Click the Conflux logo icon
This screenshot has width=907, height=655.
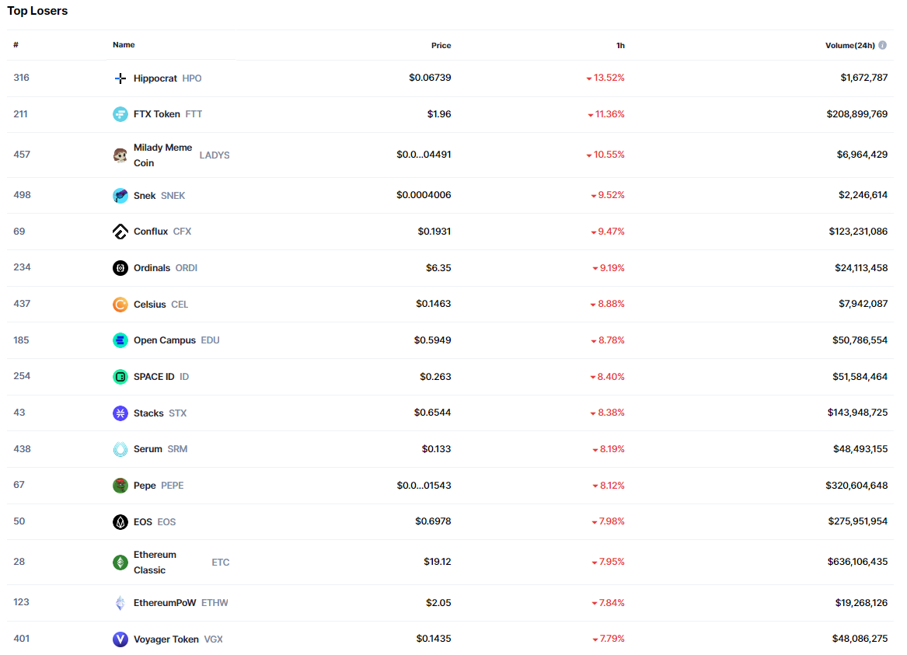click(x=120, y=232)
